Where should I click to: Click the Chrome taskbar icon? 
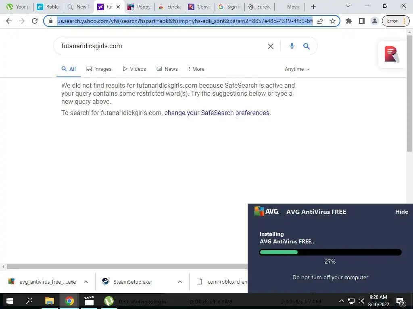tap(69, 301)
